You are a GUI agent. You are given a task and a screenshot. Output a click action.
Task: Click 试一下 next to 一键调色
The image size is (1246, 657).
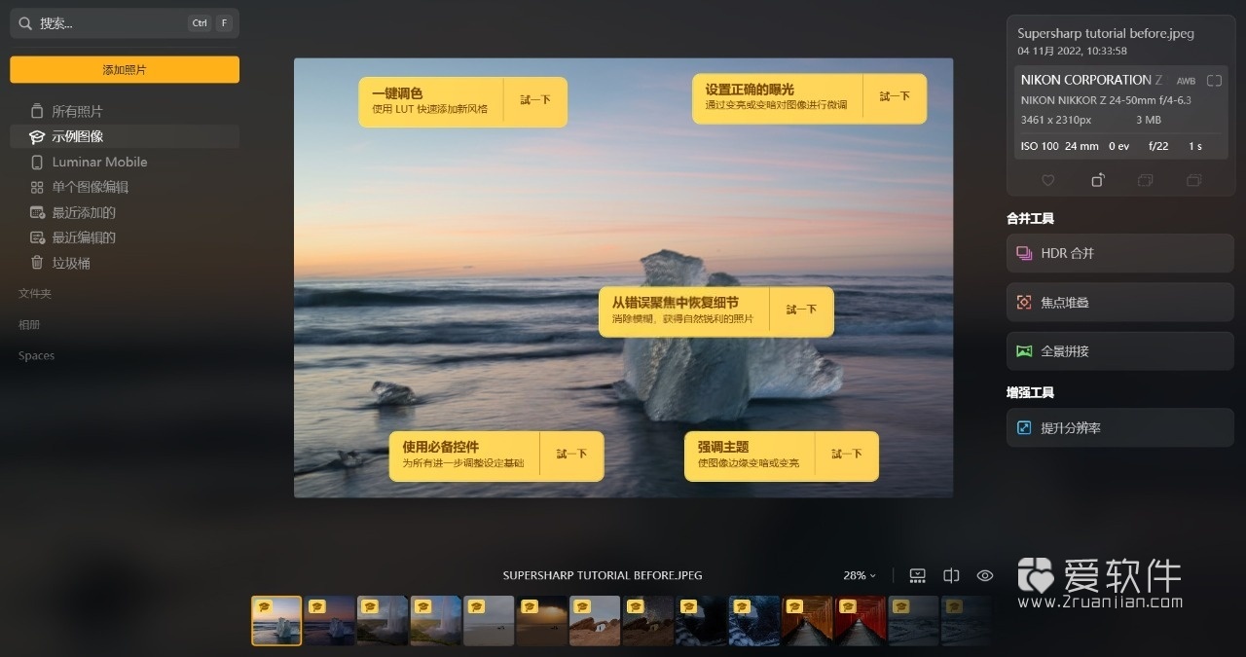pos(534,100)
